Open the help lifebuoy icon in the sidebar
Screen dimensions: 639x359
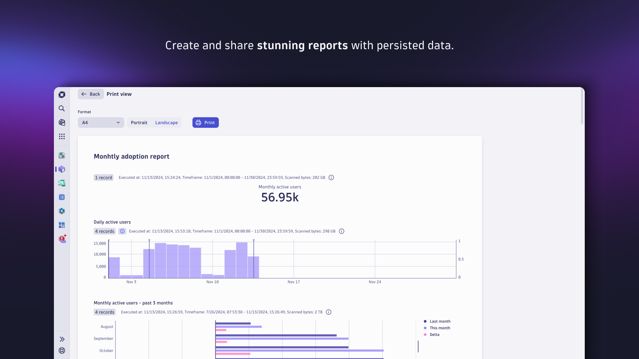pos(62,350)
